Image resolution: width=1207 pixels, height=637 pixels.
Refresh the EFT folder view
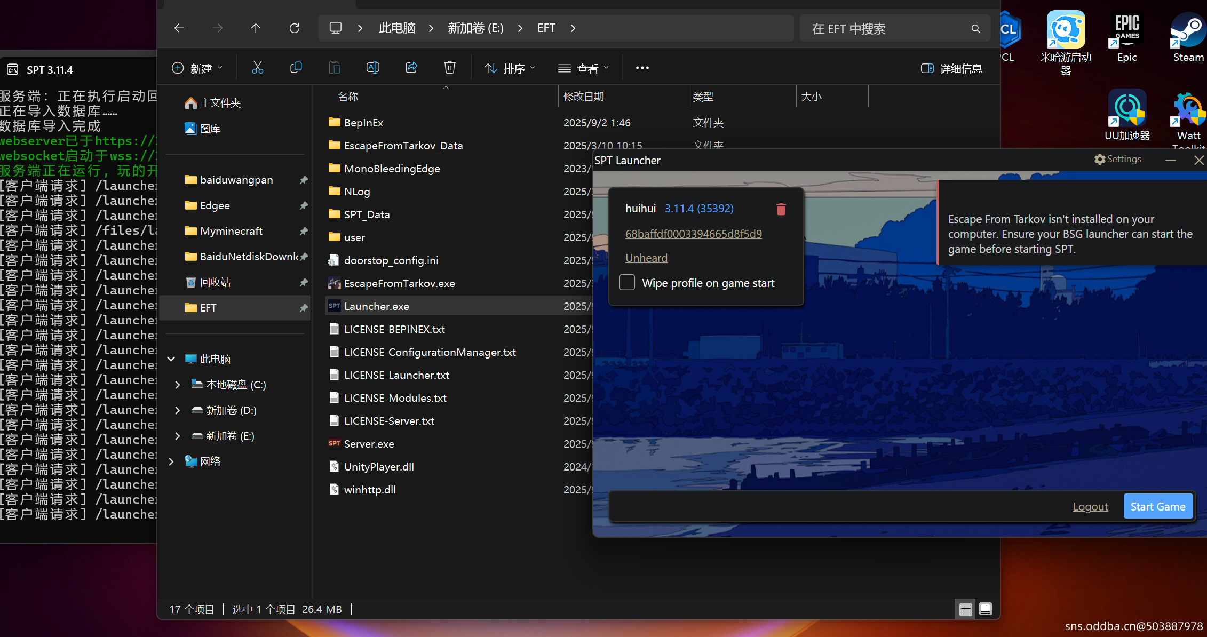(295, 28)
